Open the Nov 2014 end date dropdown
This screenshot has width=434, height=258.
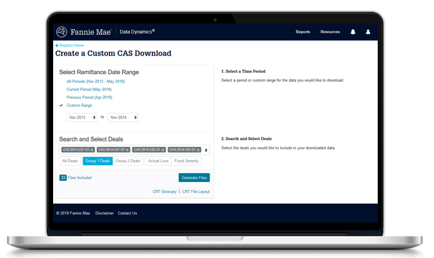123,117
